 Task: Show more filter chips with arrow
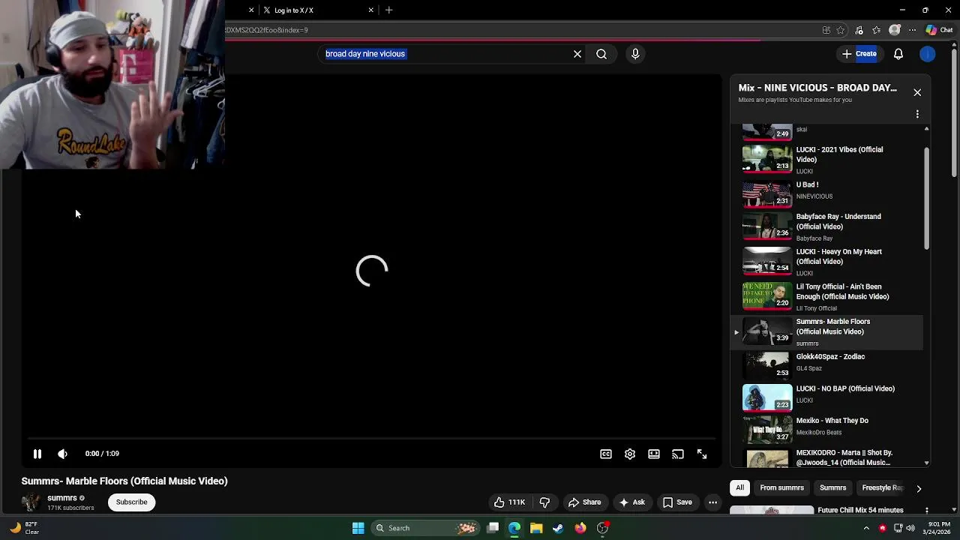[x=919, y=489]
